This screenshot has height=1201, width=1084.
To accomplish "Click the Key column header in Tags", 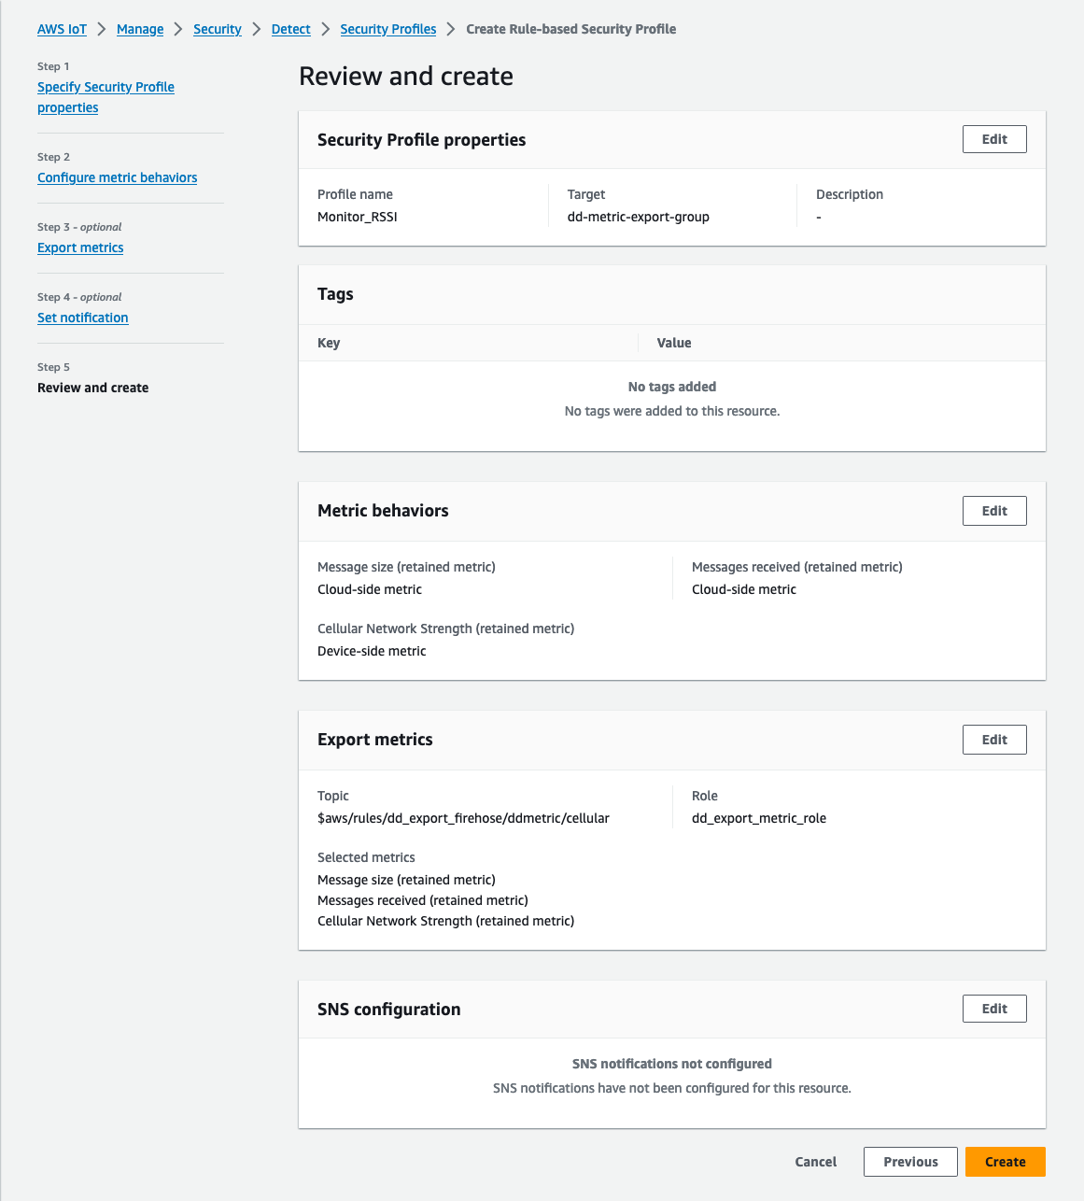I will [329, 343].
